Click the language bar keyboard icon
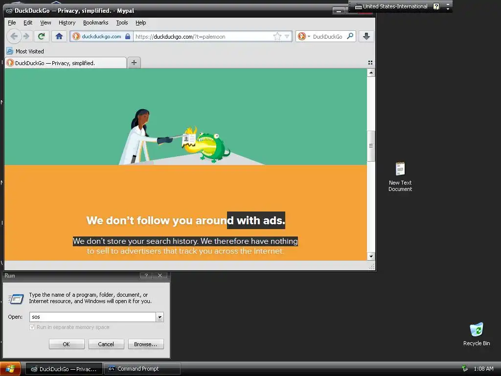The image size is (501, 376). 359,6
